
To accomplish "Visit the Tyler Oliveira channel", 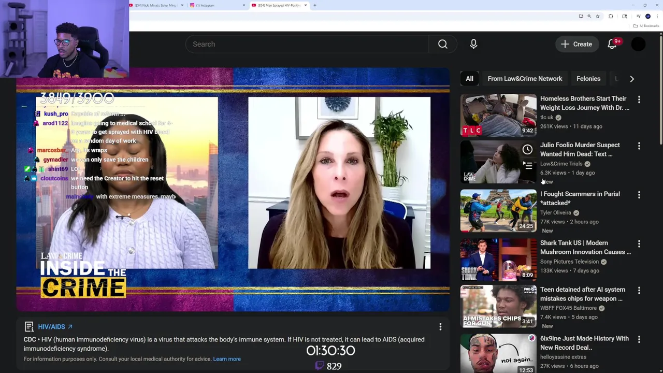I will click(556, 212).
